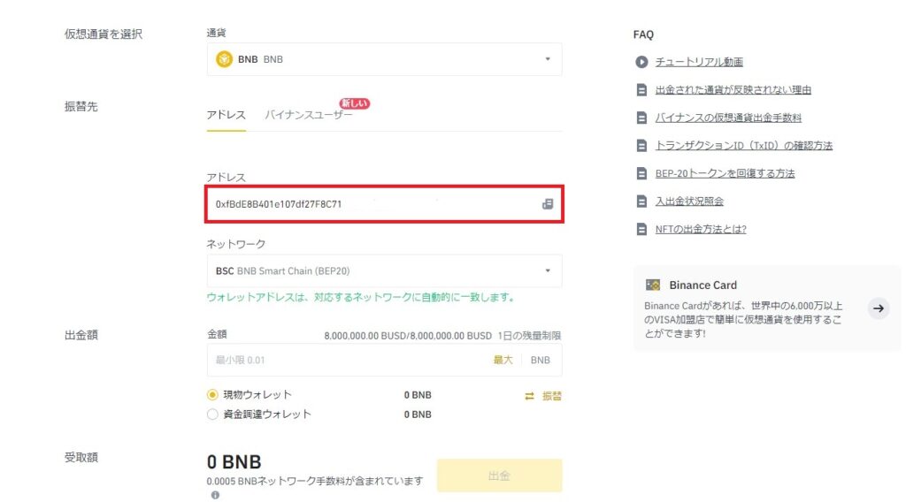Click the network dropdown caret
Image resolution: width=906 pixels, height=502 pixels.
click(548, 270)
